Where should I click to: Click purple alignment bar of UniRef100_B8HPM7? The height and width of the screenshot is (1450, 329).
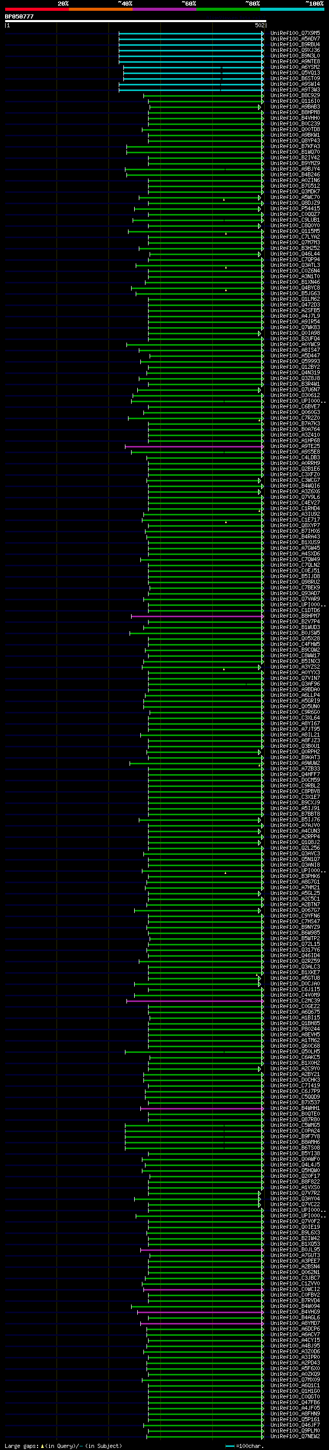click(x=197, y=616)
